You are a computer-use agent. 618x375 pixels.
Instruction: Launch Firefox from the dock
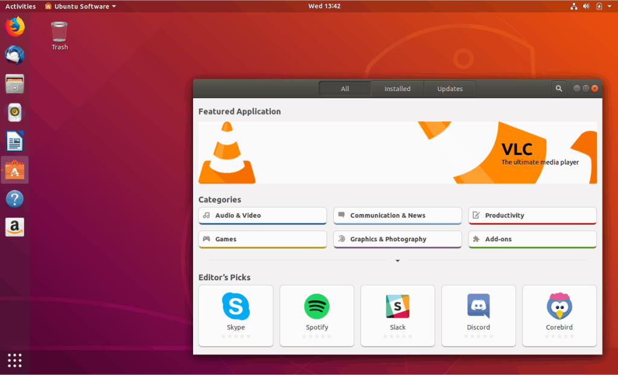[14, 27]
